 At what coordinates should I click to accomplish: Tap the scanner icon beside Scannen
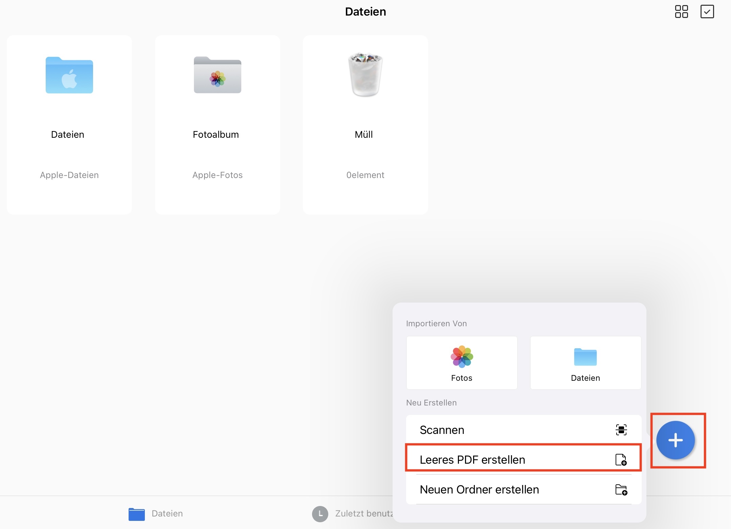(622, 430)
